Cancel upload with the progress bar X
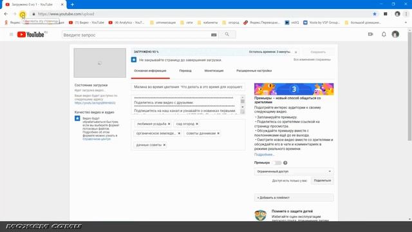This screenshot has height=232, width=412. (x=296, y=52)
